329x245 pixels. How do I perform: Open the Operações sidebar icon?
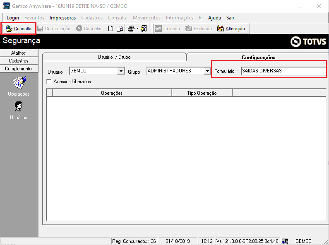pos(19,86)
